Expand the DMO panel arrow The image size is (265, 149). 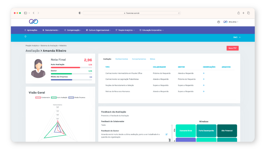click(240, 37)
